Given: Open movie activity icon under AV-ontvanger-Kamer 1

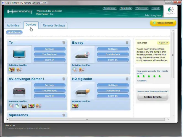Looking at the screenshot, I should [39, 106].
